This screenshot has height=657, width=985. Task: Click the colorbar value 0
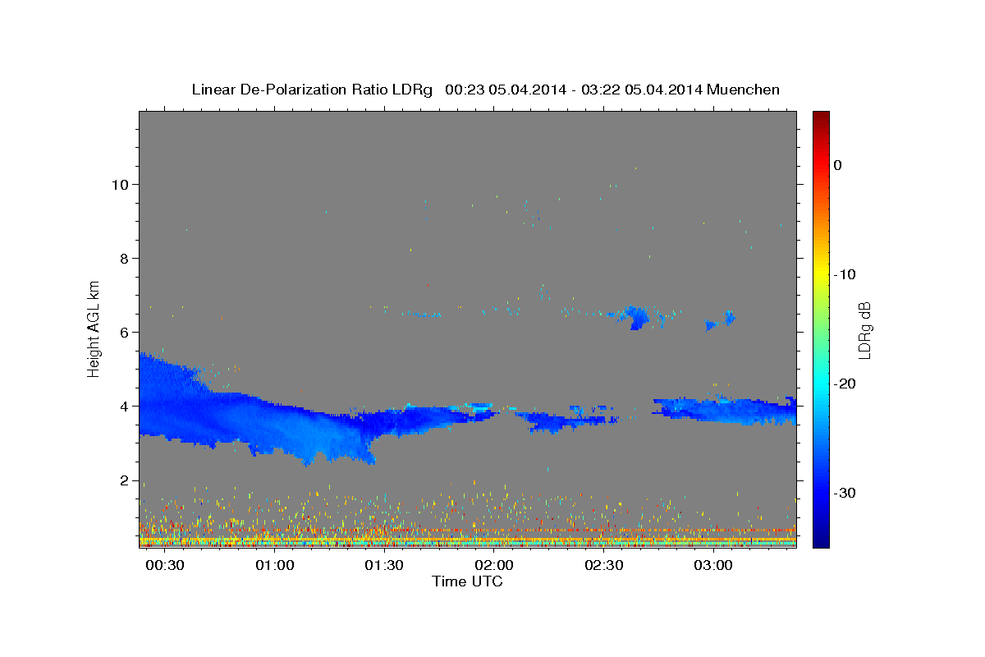click(838, 165)
